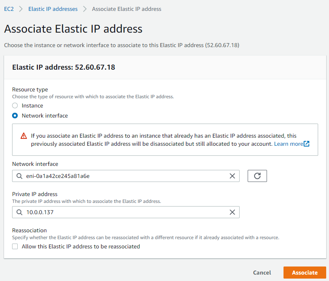
Task: Click the EC2 breadcrumb link
Action: tap(9, 9)
